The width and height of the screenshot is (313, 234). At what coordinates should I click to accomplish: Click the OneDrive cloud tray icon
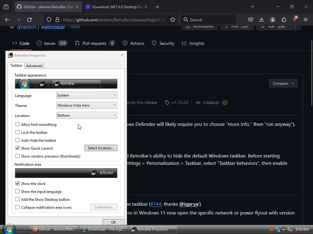(x=284, y=229)
